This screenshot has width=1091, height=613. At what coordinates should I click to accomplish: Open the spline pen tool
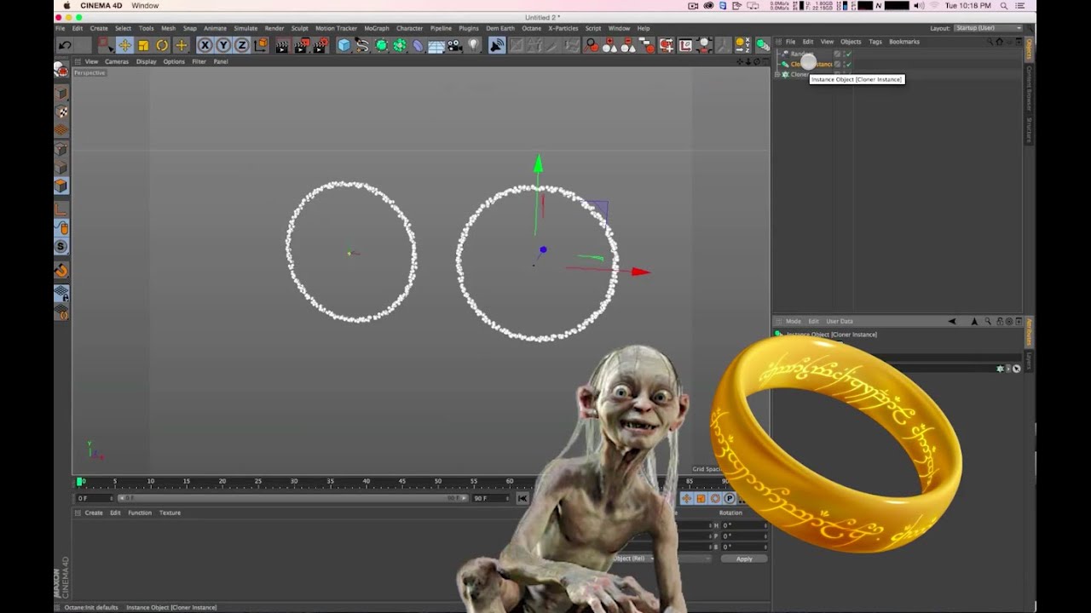tap(362, 45)
